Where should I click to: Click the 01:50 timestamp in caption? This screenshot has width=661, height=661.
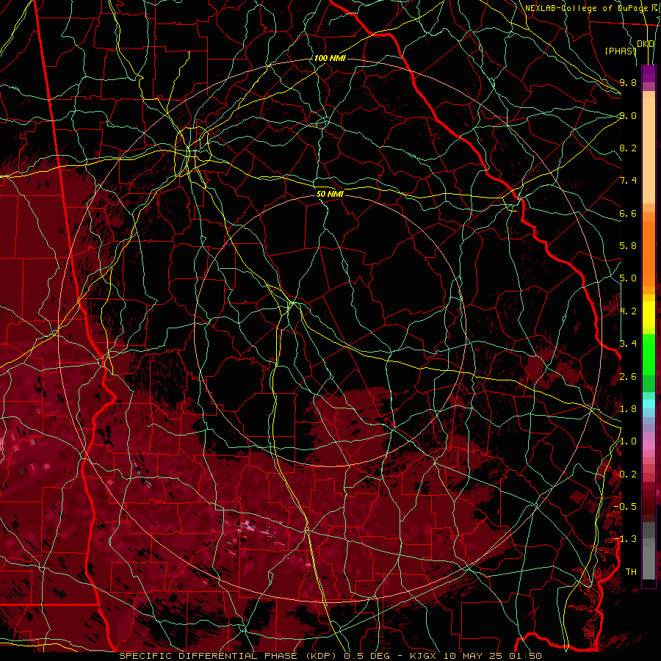point(527,656)
